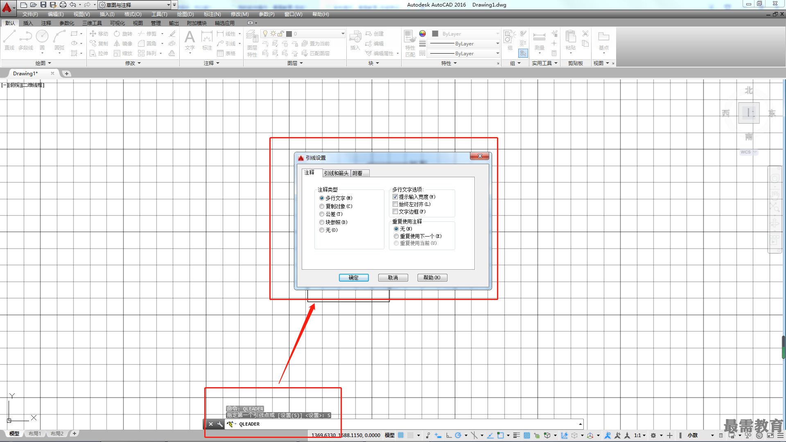The image size is (786, 442).
Task: Click the Plot (print) icon in quick access toolbar
Action: coord(63,5)
